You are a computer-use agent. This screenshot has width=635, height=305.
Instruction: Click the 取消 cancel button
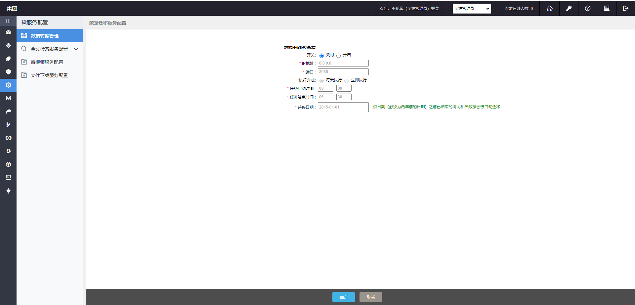[x=371, y=297]
